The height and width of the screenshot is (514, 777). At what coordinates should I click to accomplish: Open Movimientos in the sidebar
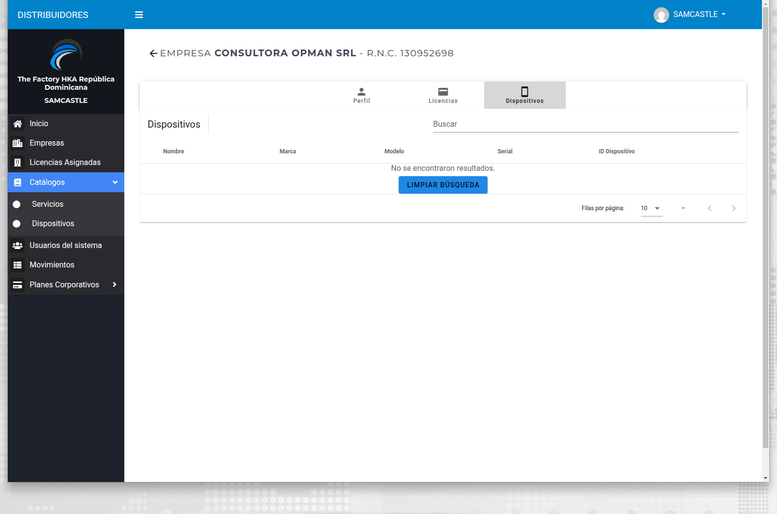point(66,265)
